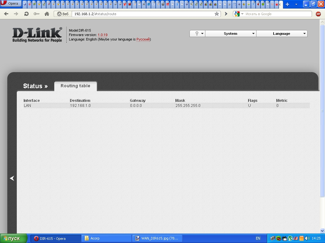325x243 pixels.
Task: Click the D-Link logo
Action: click(x=37, y=34)
